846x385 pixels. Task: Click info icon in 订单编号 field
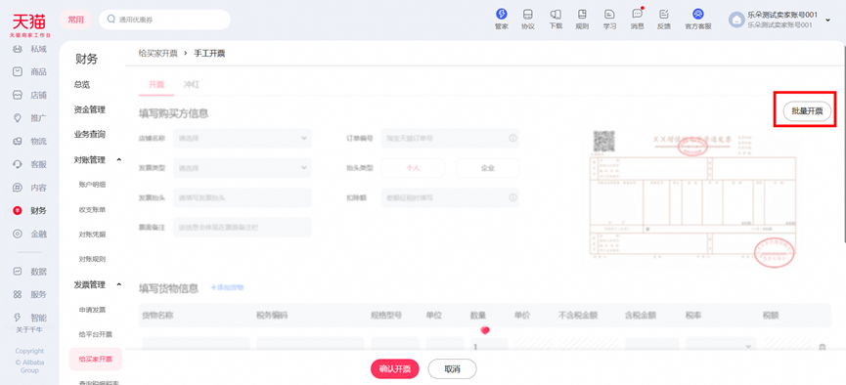(x=512, y=138)
